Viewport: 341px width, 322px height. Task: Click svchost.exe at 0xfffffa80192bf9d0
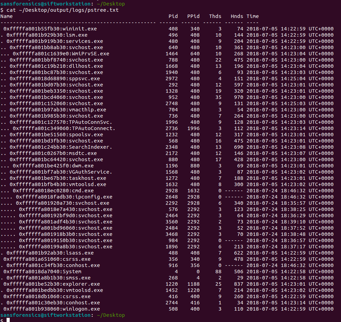coord(66,215)
